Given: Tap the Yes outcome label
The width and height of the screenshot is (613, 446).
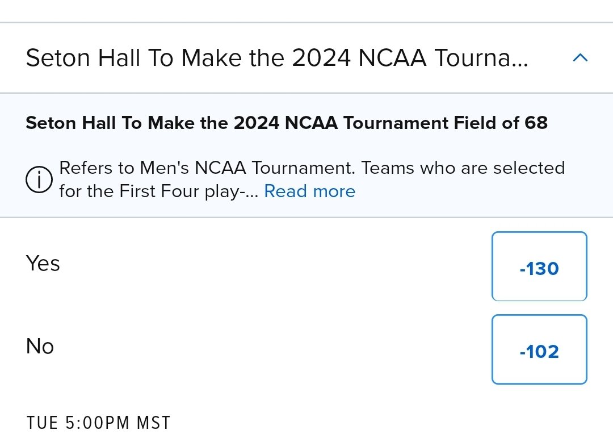Looking at the screenshot, I should coord(43,264).
